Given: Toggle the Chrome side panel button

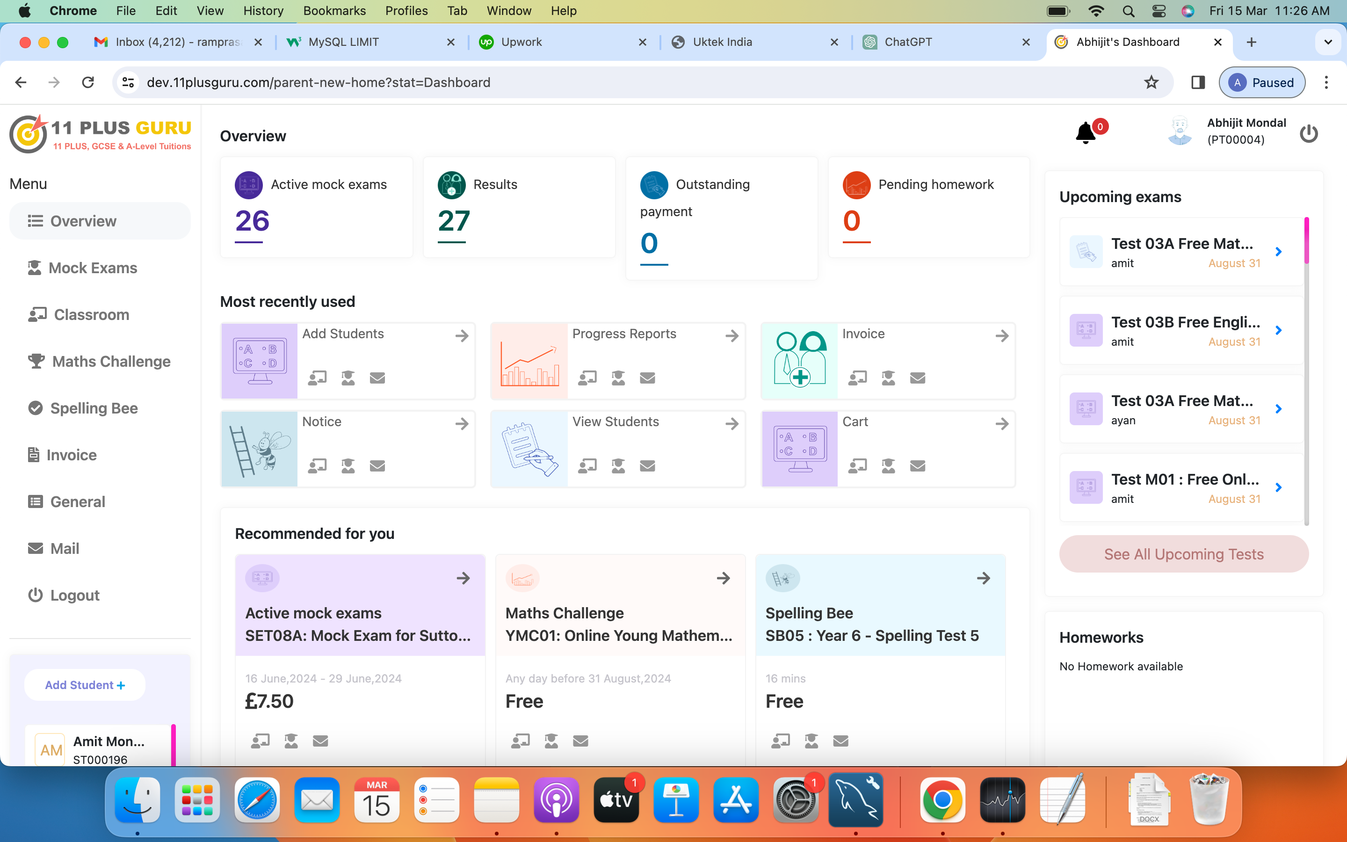Looking at the screenshot, I should (1198, 82).
